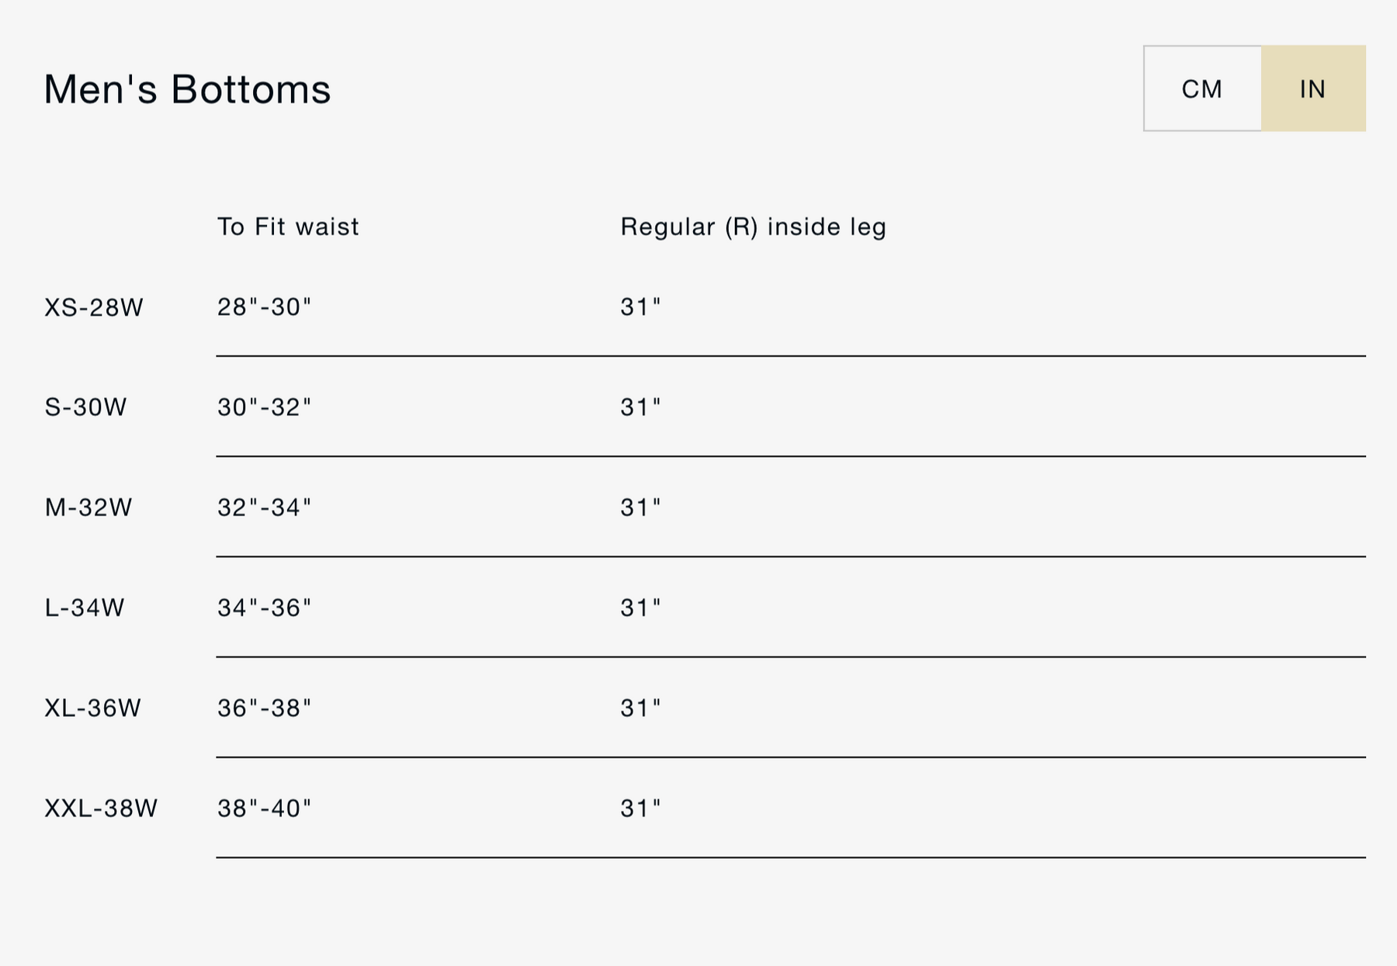Click the 36"-38" waist measurement

pyautogui.click(x=264, y=708)
